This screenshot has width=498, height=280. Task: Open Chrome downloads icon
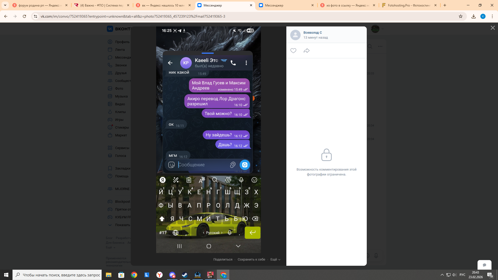point(474,16)
